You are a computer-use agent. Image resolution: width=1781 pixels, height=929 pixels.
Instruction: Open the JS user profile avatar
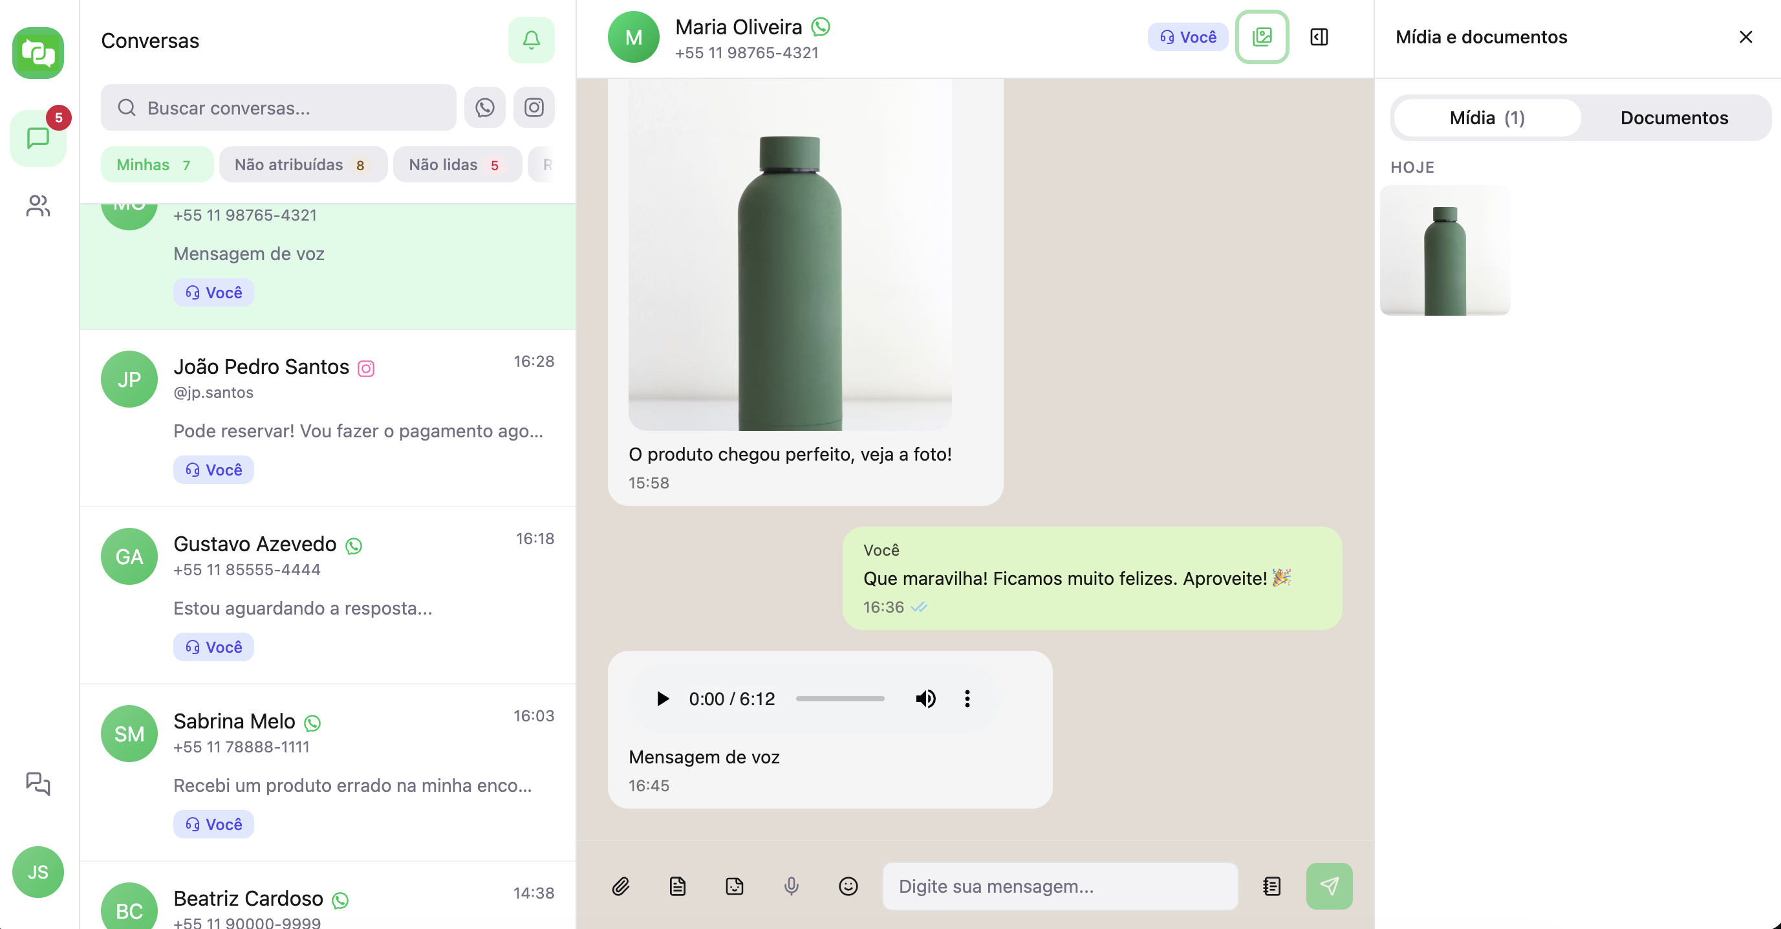38,871
